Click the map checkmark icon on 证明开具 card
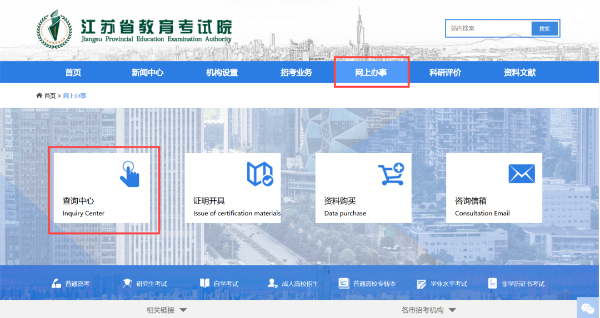Viewport: 600px width, 318px height. 260,174
